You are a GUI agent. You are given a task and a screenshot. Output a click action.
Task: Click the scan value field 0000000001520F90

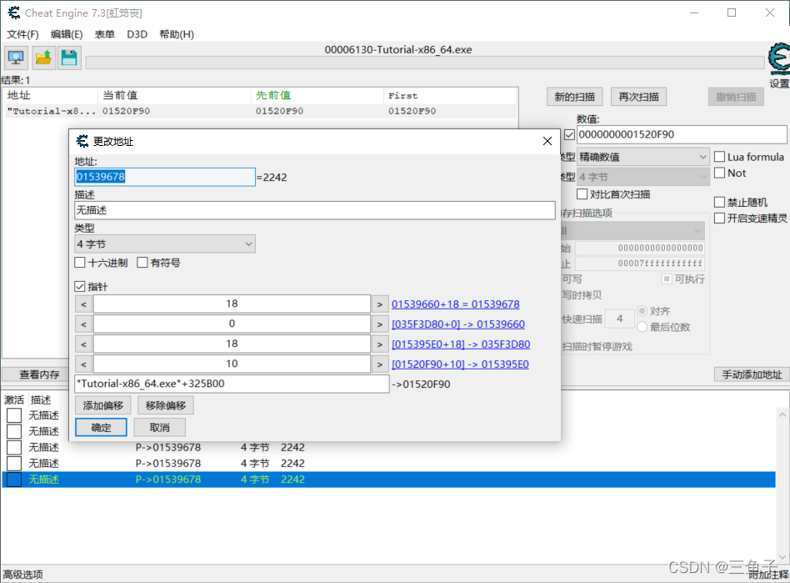[x=682, y=134]
